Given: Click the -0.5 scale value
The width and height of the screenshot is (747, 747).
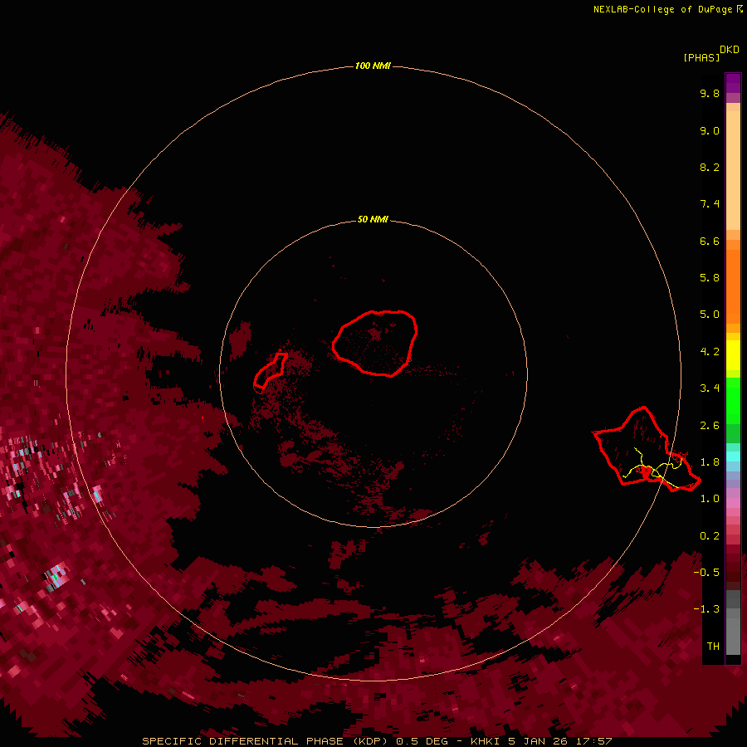Looking at the screenshot, I should (x=706, y=573).
